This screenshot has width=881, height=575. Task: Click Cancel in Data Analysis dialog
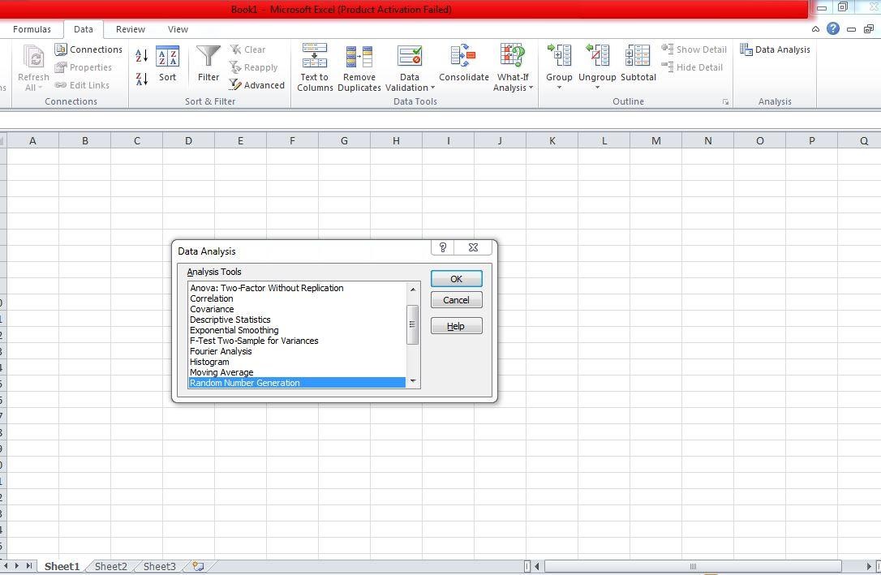click(456, 300)
